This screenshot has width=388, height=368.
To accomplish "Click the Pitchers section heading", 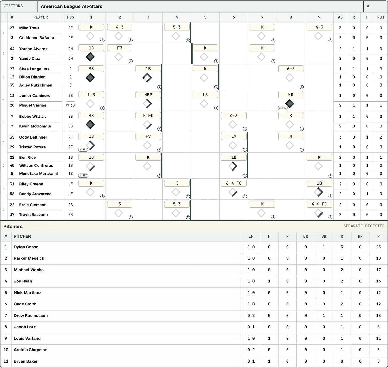I will pyautogui.click(x=13, y=226).
